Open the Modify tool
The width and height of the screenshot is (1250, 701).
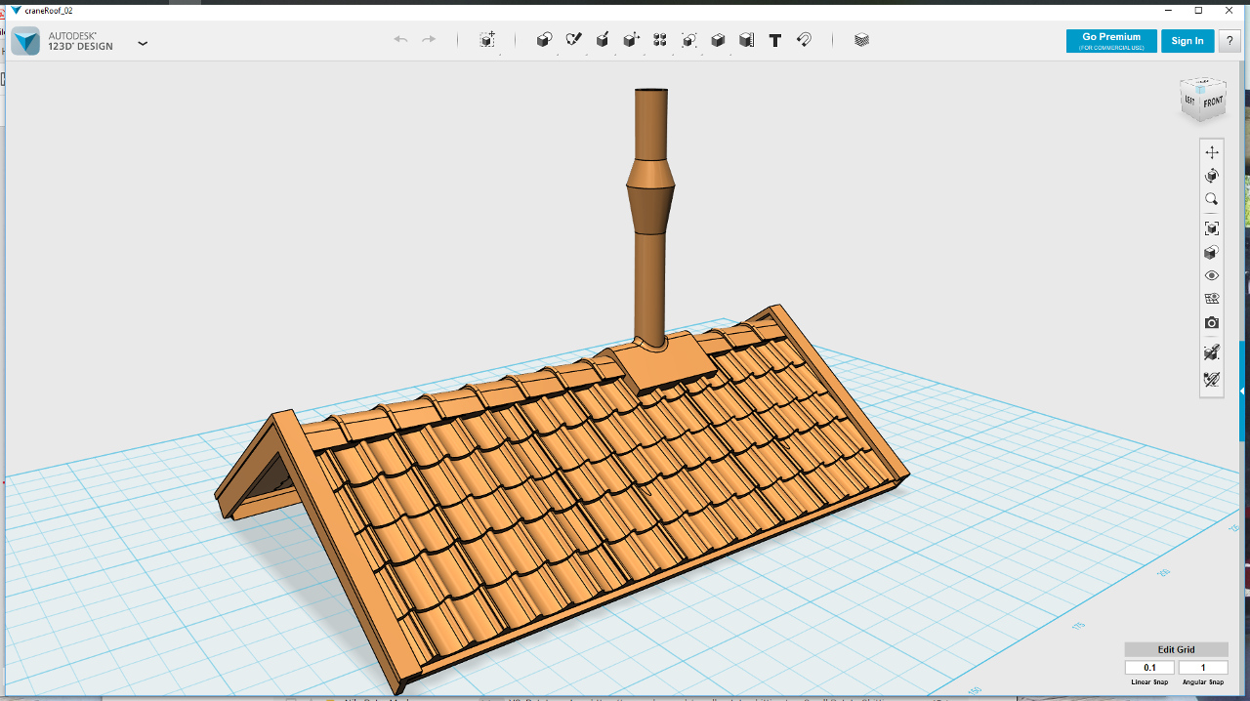[x=631, y=40]
